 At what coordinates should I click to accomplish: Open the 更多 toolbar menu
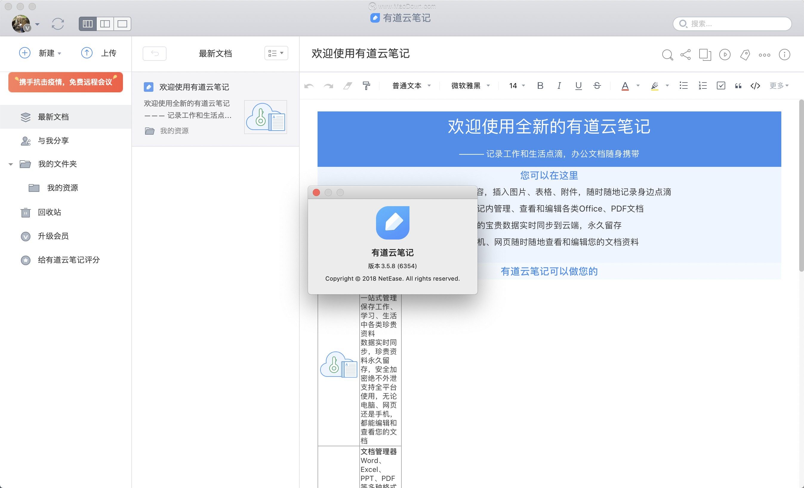(779, 86)
